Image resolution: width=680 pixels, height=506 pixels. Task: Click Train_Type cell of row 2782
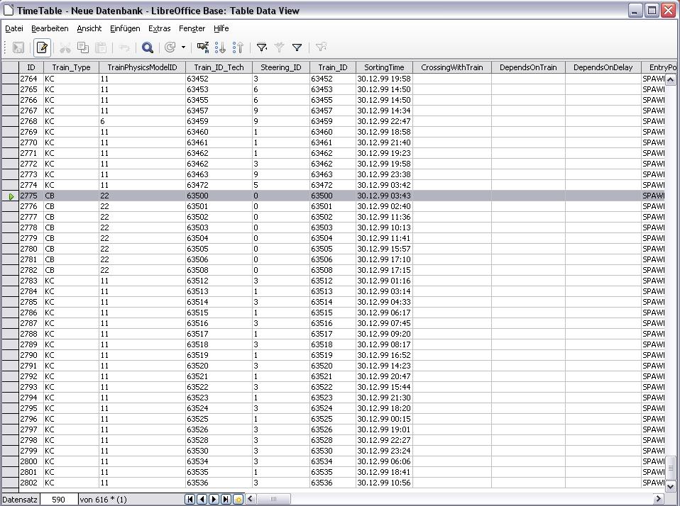[71, 270]
